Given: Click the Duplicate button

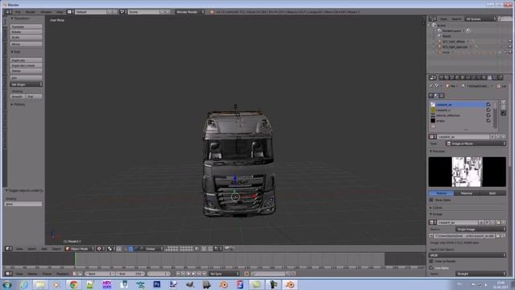Looking at the screenshot, I should pyautogui.click(x=26, y=60).
